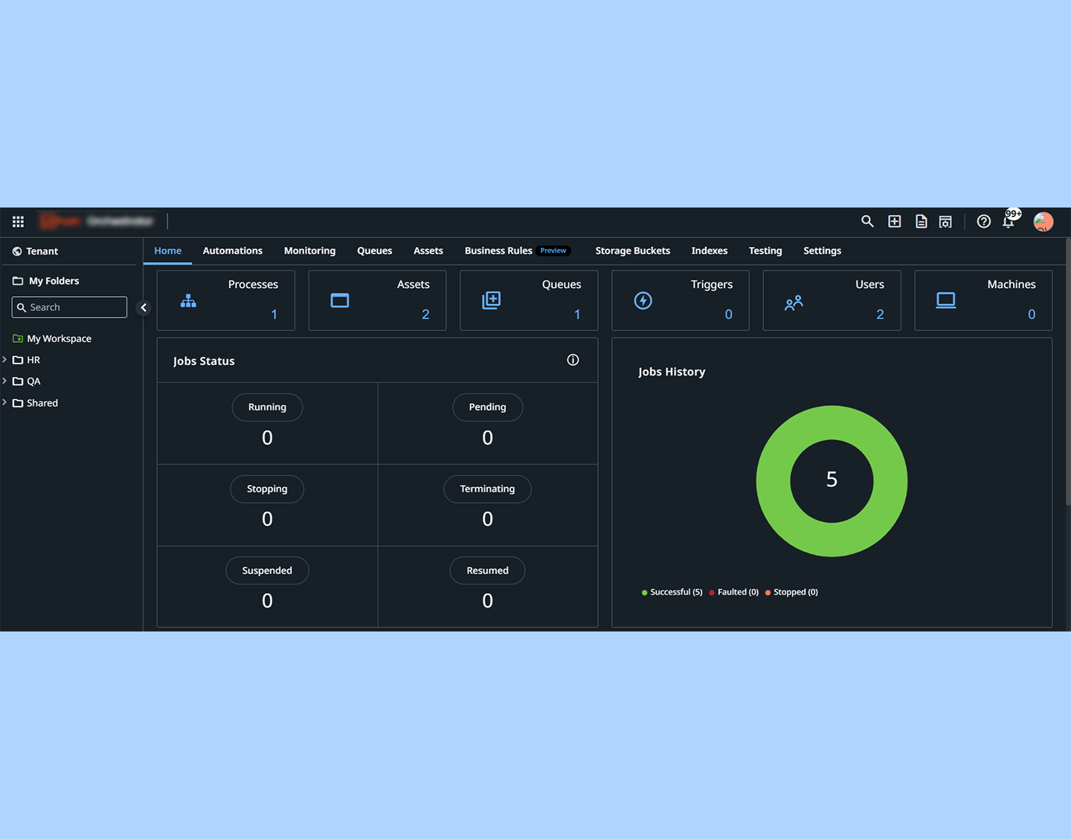This screenshot has width=1071, height=839.
Task: Click the search magnifier icon in header
Action: pyautogui.click(x=867, y=222)
